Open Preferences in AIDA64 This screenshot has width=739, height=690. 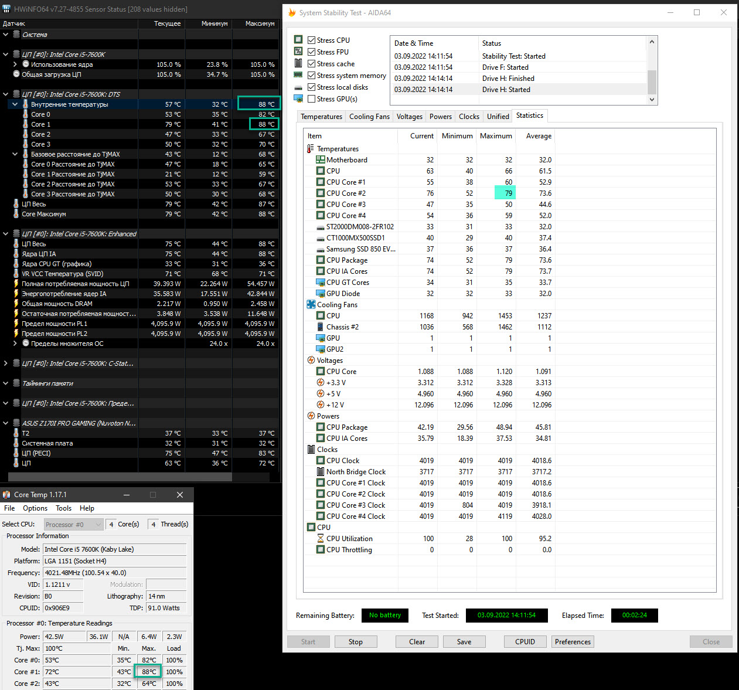click(x=573, y=642)
